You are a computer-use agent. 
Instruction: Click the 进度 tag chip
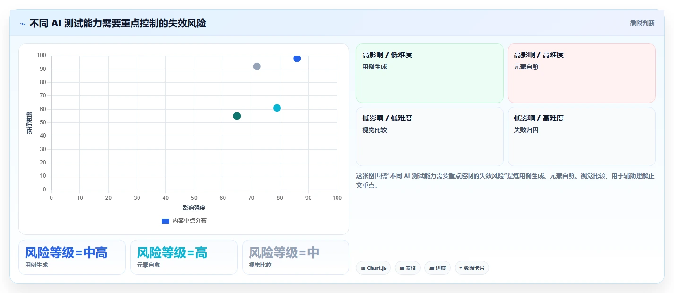point(438,268)
